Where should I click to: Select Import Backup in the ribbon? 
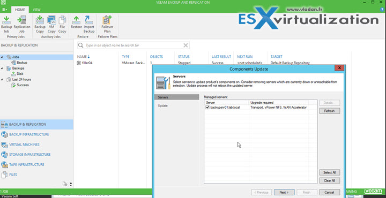click(89, 25)
